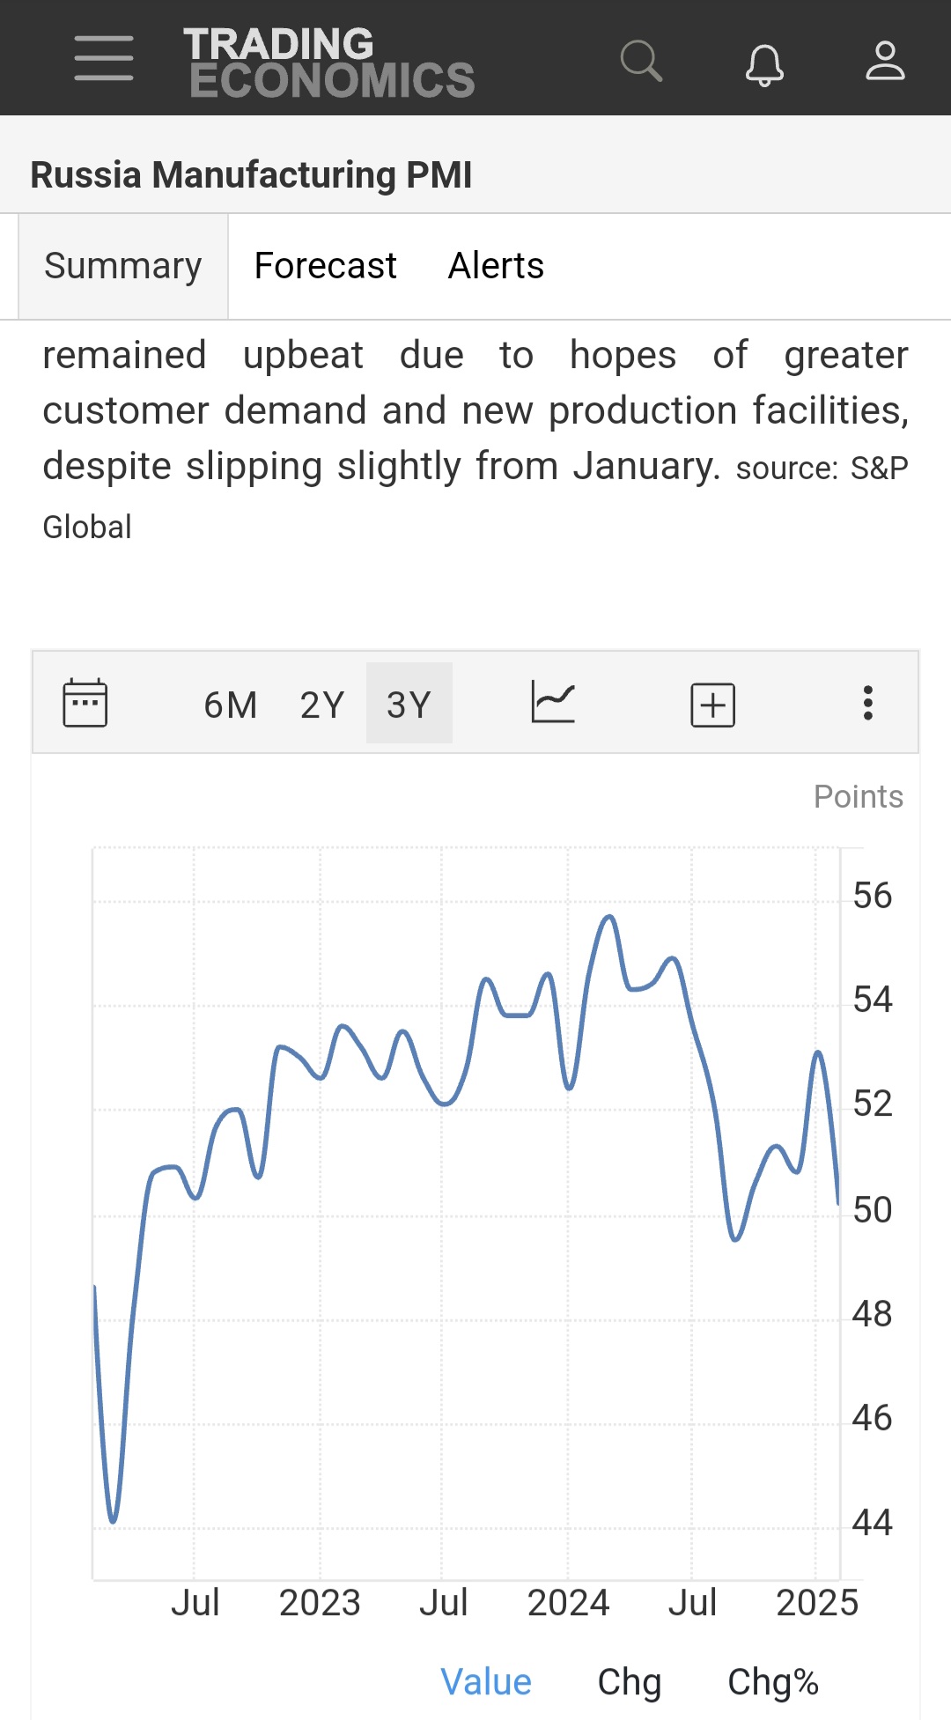Image resolution: width=951 pixels, height=1720 pixels.
Task: Open the calendar date range picker
Action: 85,703
